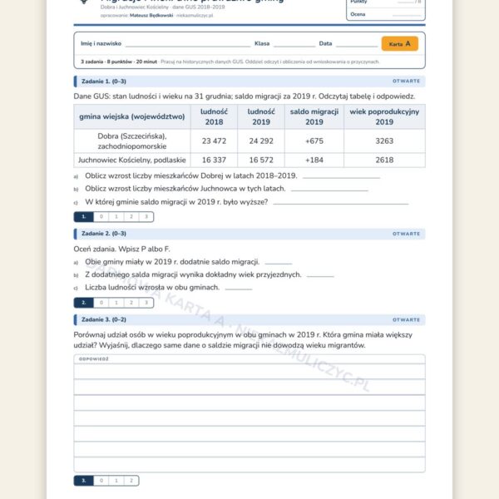Click score box 1 for task 2

click(116, 303)
